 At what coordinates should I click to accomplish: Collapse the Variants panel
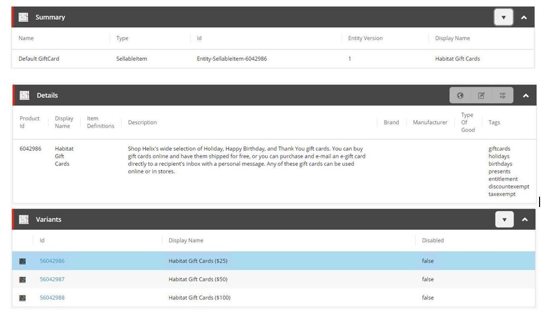[x=525, y=219]
